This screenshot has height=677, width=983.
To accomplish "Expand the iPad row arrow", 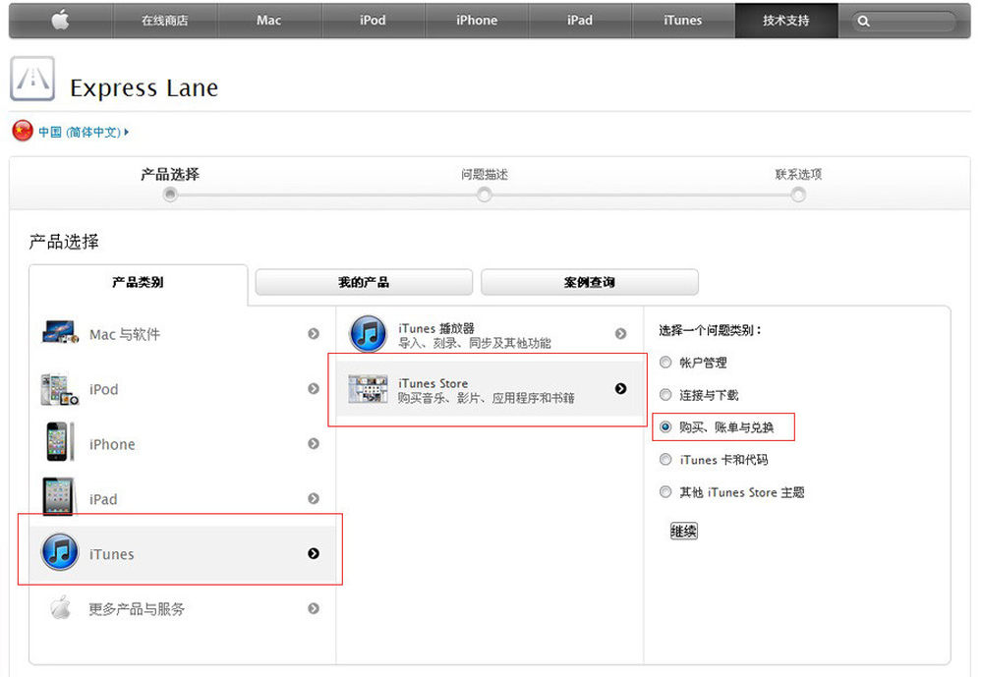I will point(314,498).
